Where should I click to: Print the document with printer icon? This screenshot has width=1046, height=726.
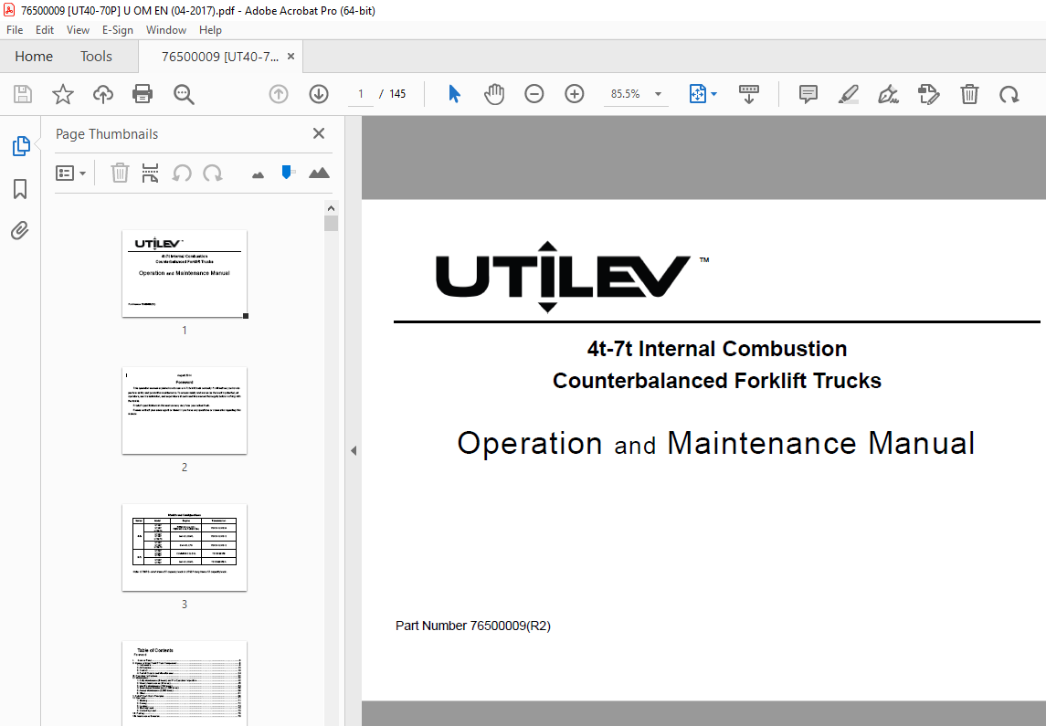click(x=143, y=94)
